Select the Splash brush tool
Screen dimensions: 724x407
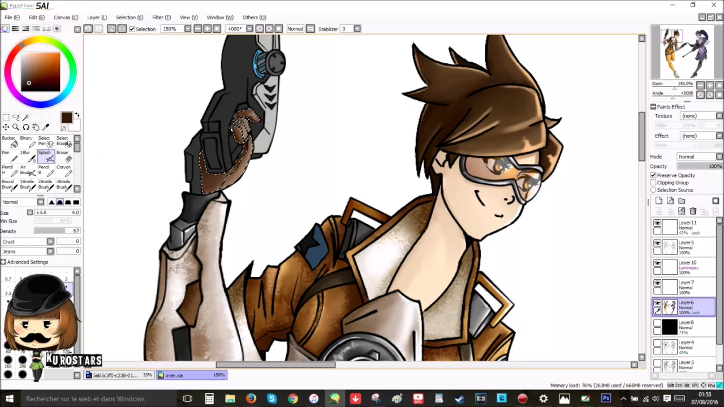(x=45, y=156)
